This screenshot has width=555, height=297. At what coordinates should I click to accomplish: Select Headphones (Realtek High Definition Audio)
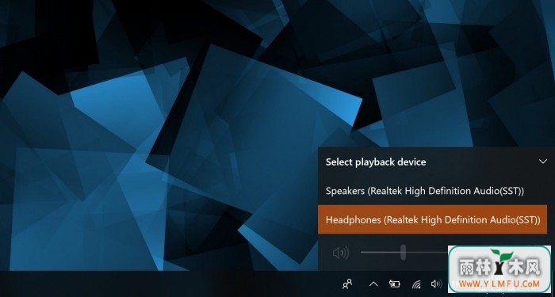[x=433, y=219]
